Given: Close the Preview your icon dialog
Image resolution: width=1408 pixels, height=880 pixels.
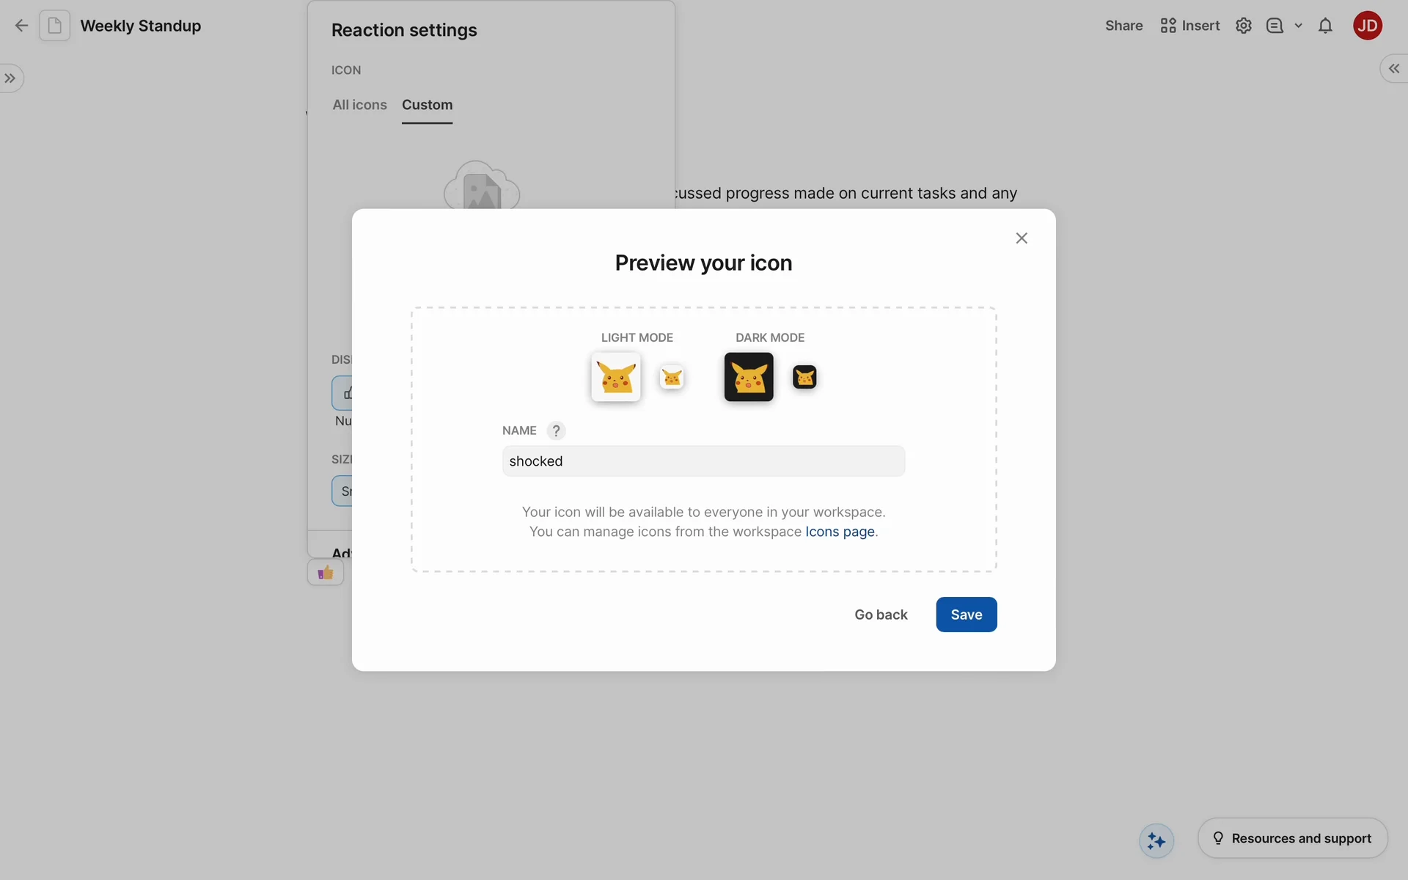Looking at the screenshot, I should 1022,238.
